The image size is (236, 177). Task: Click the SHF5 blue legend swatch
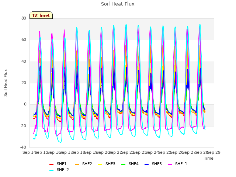(147, 164)
